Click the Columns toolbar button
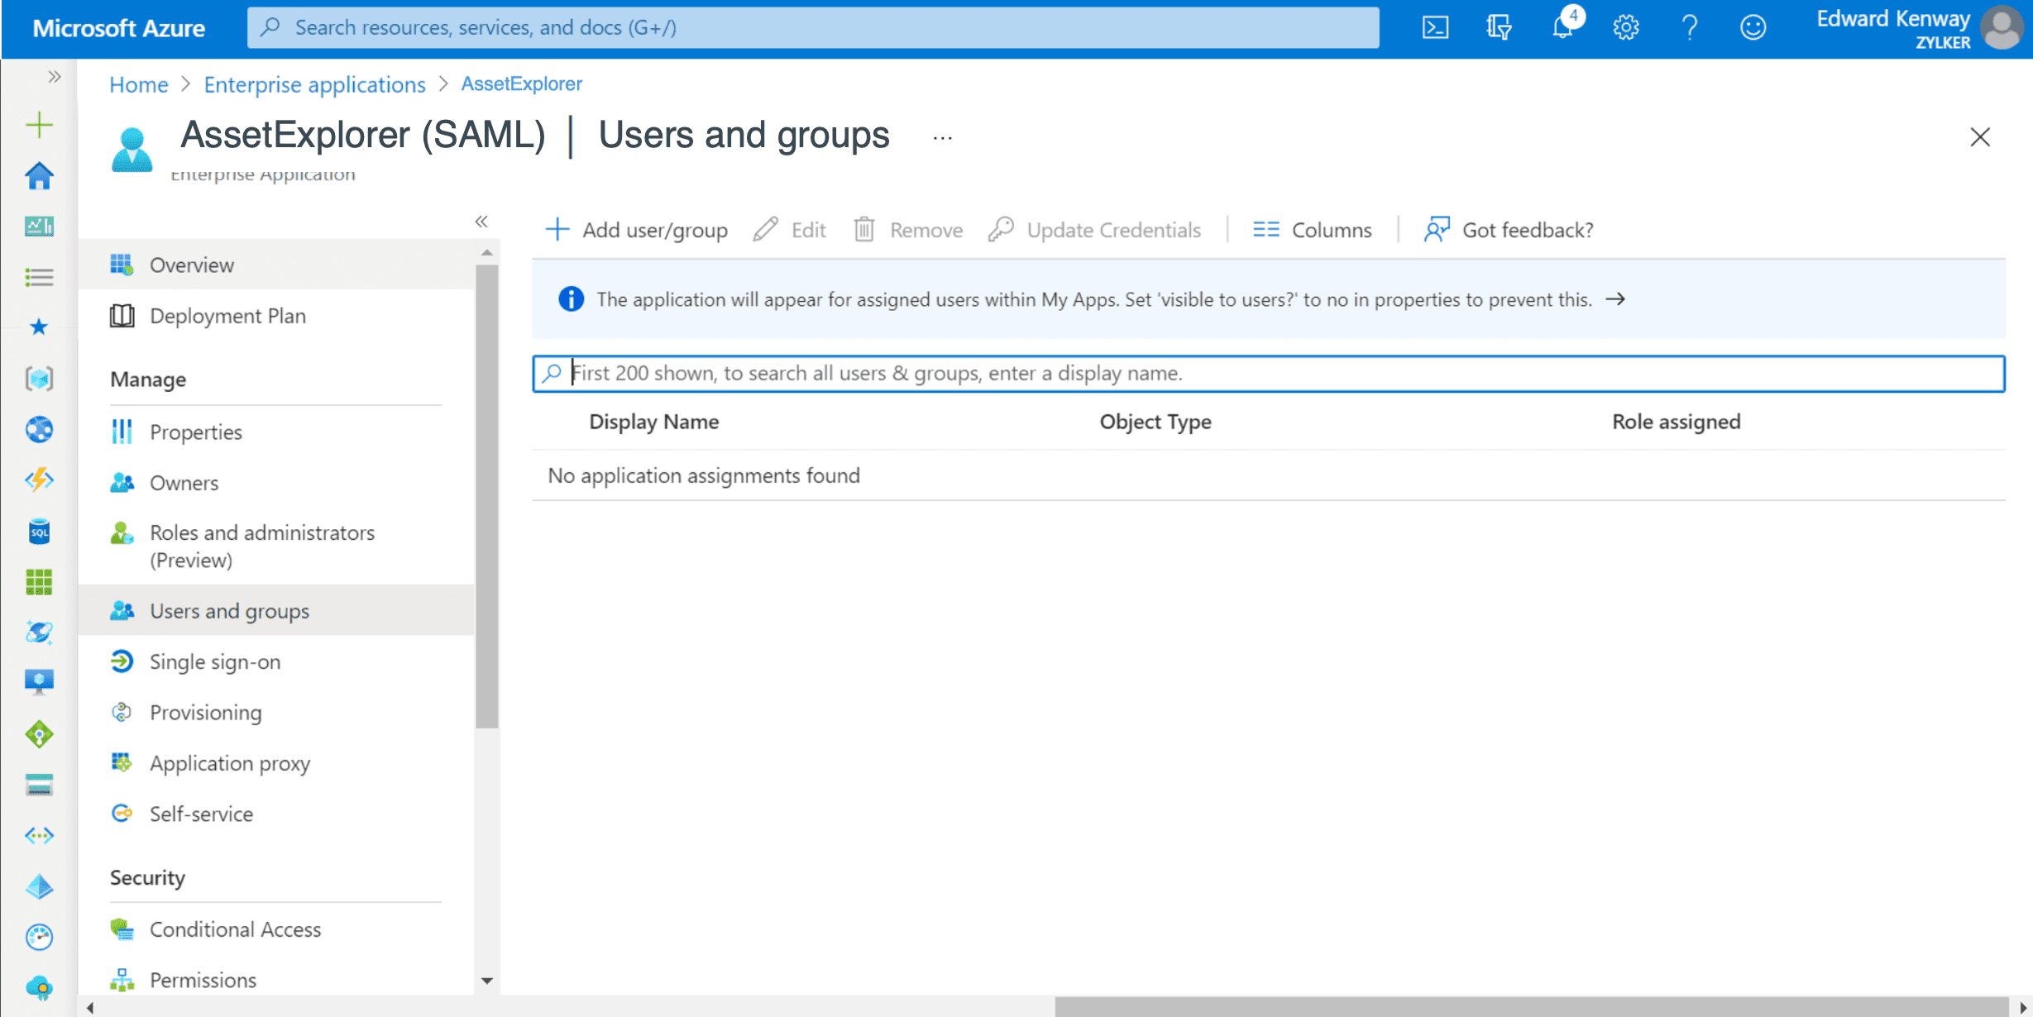2033x1017 pixels. coord(1313,230)
